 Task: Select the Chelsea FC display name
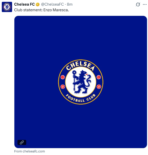(24, 4)
